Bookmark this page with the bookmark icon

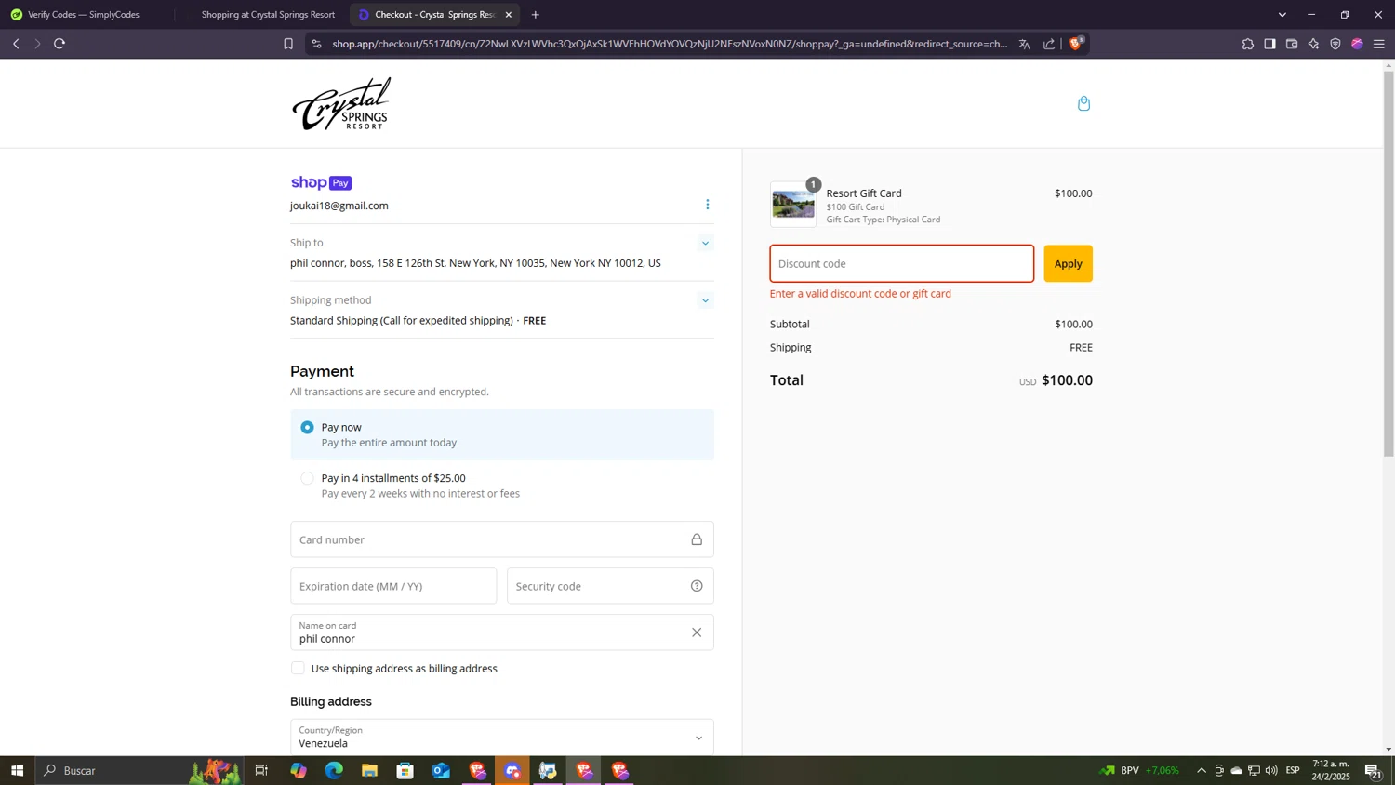click(x=288, y=44)
